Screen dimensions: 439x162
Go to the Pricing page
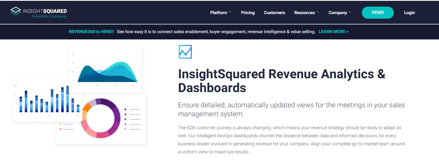tap(248, 13)
